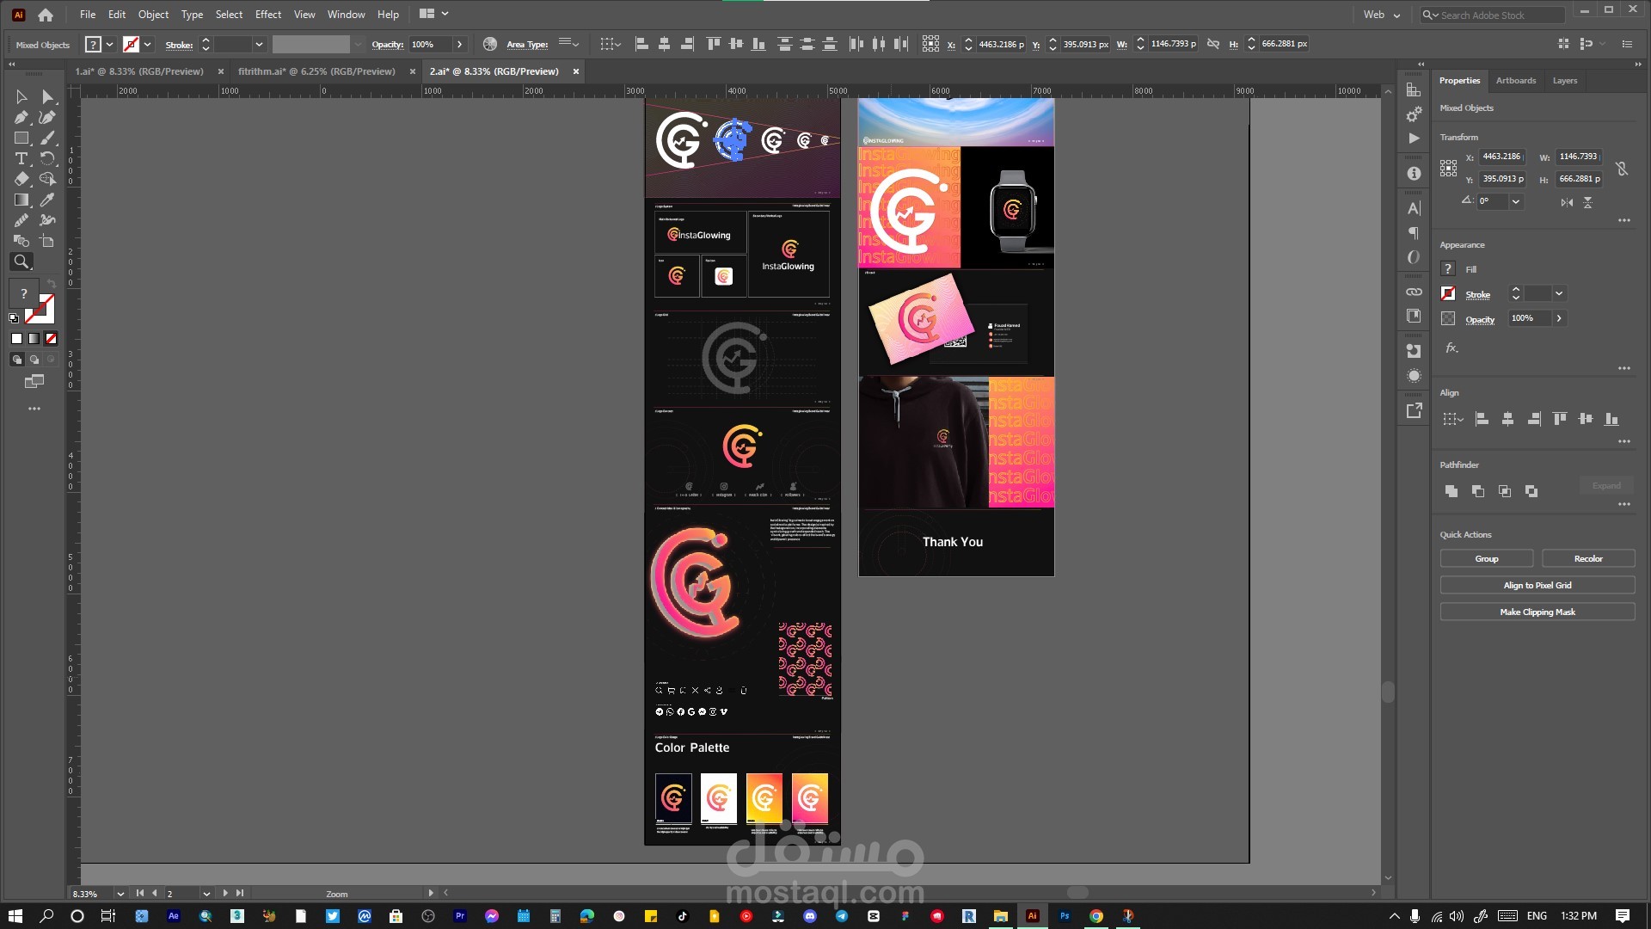This screenshot has height=929, width=1651.
Task: Expand the Web workspace switcher
Action: [x=1382, y=15]
